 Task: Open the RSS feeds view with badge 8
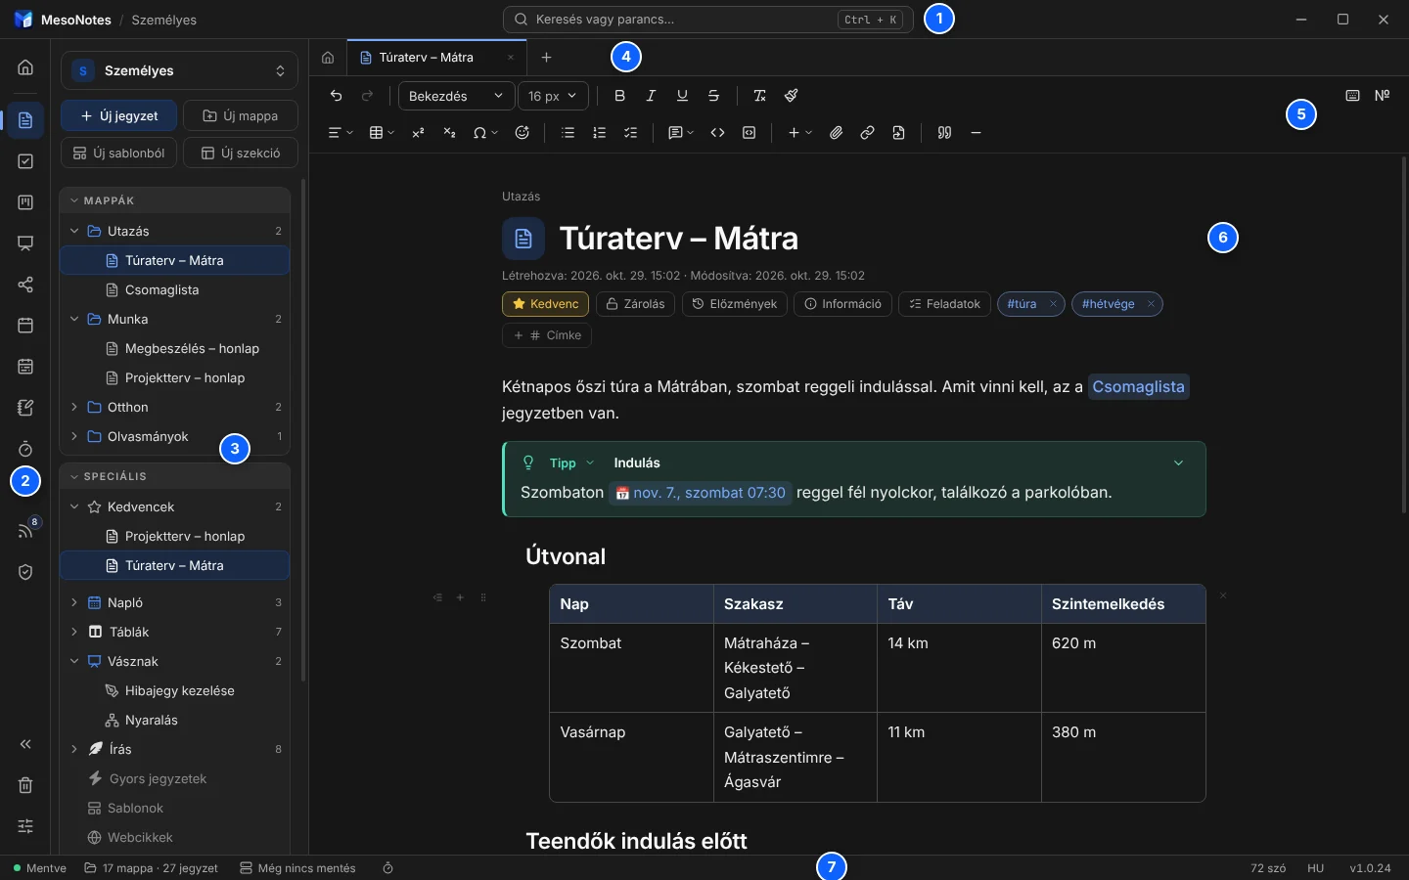pos(25,531)
